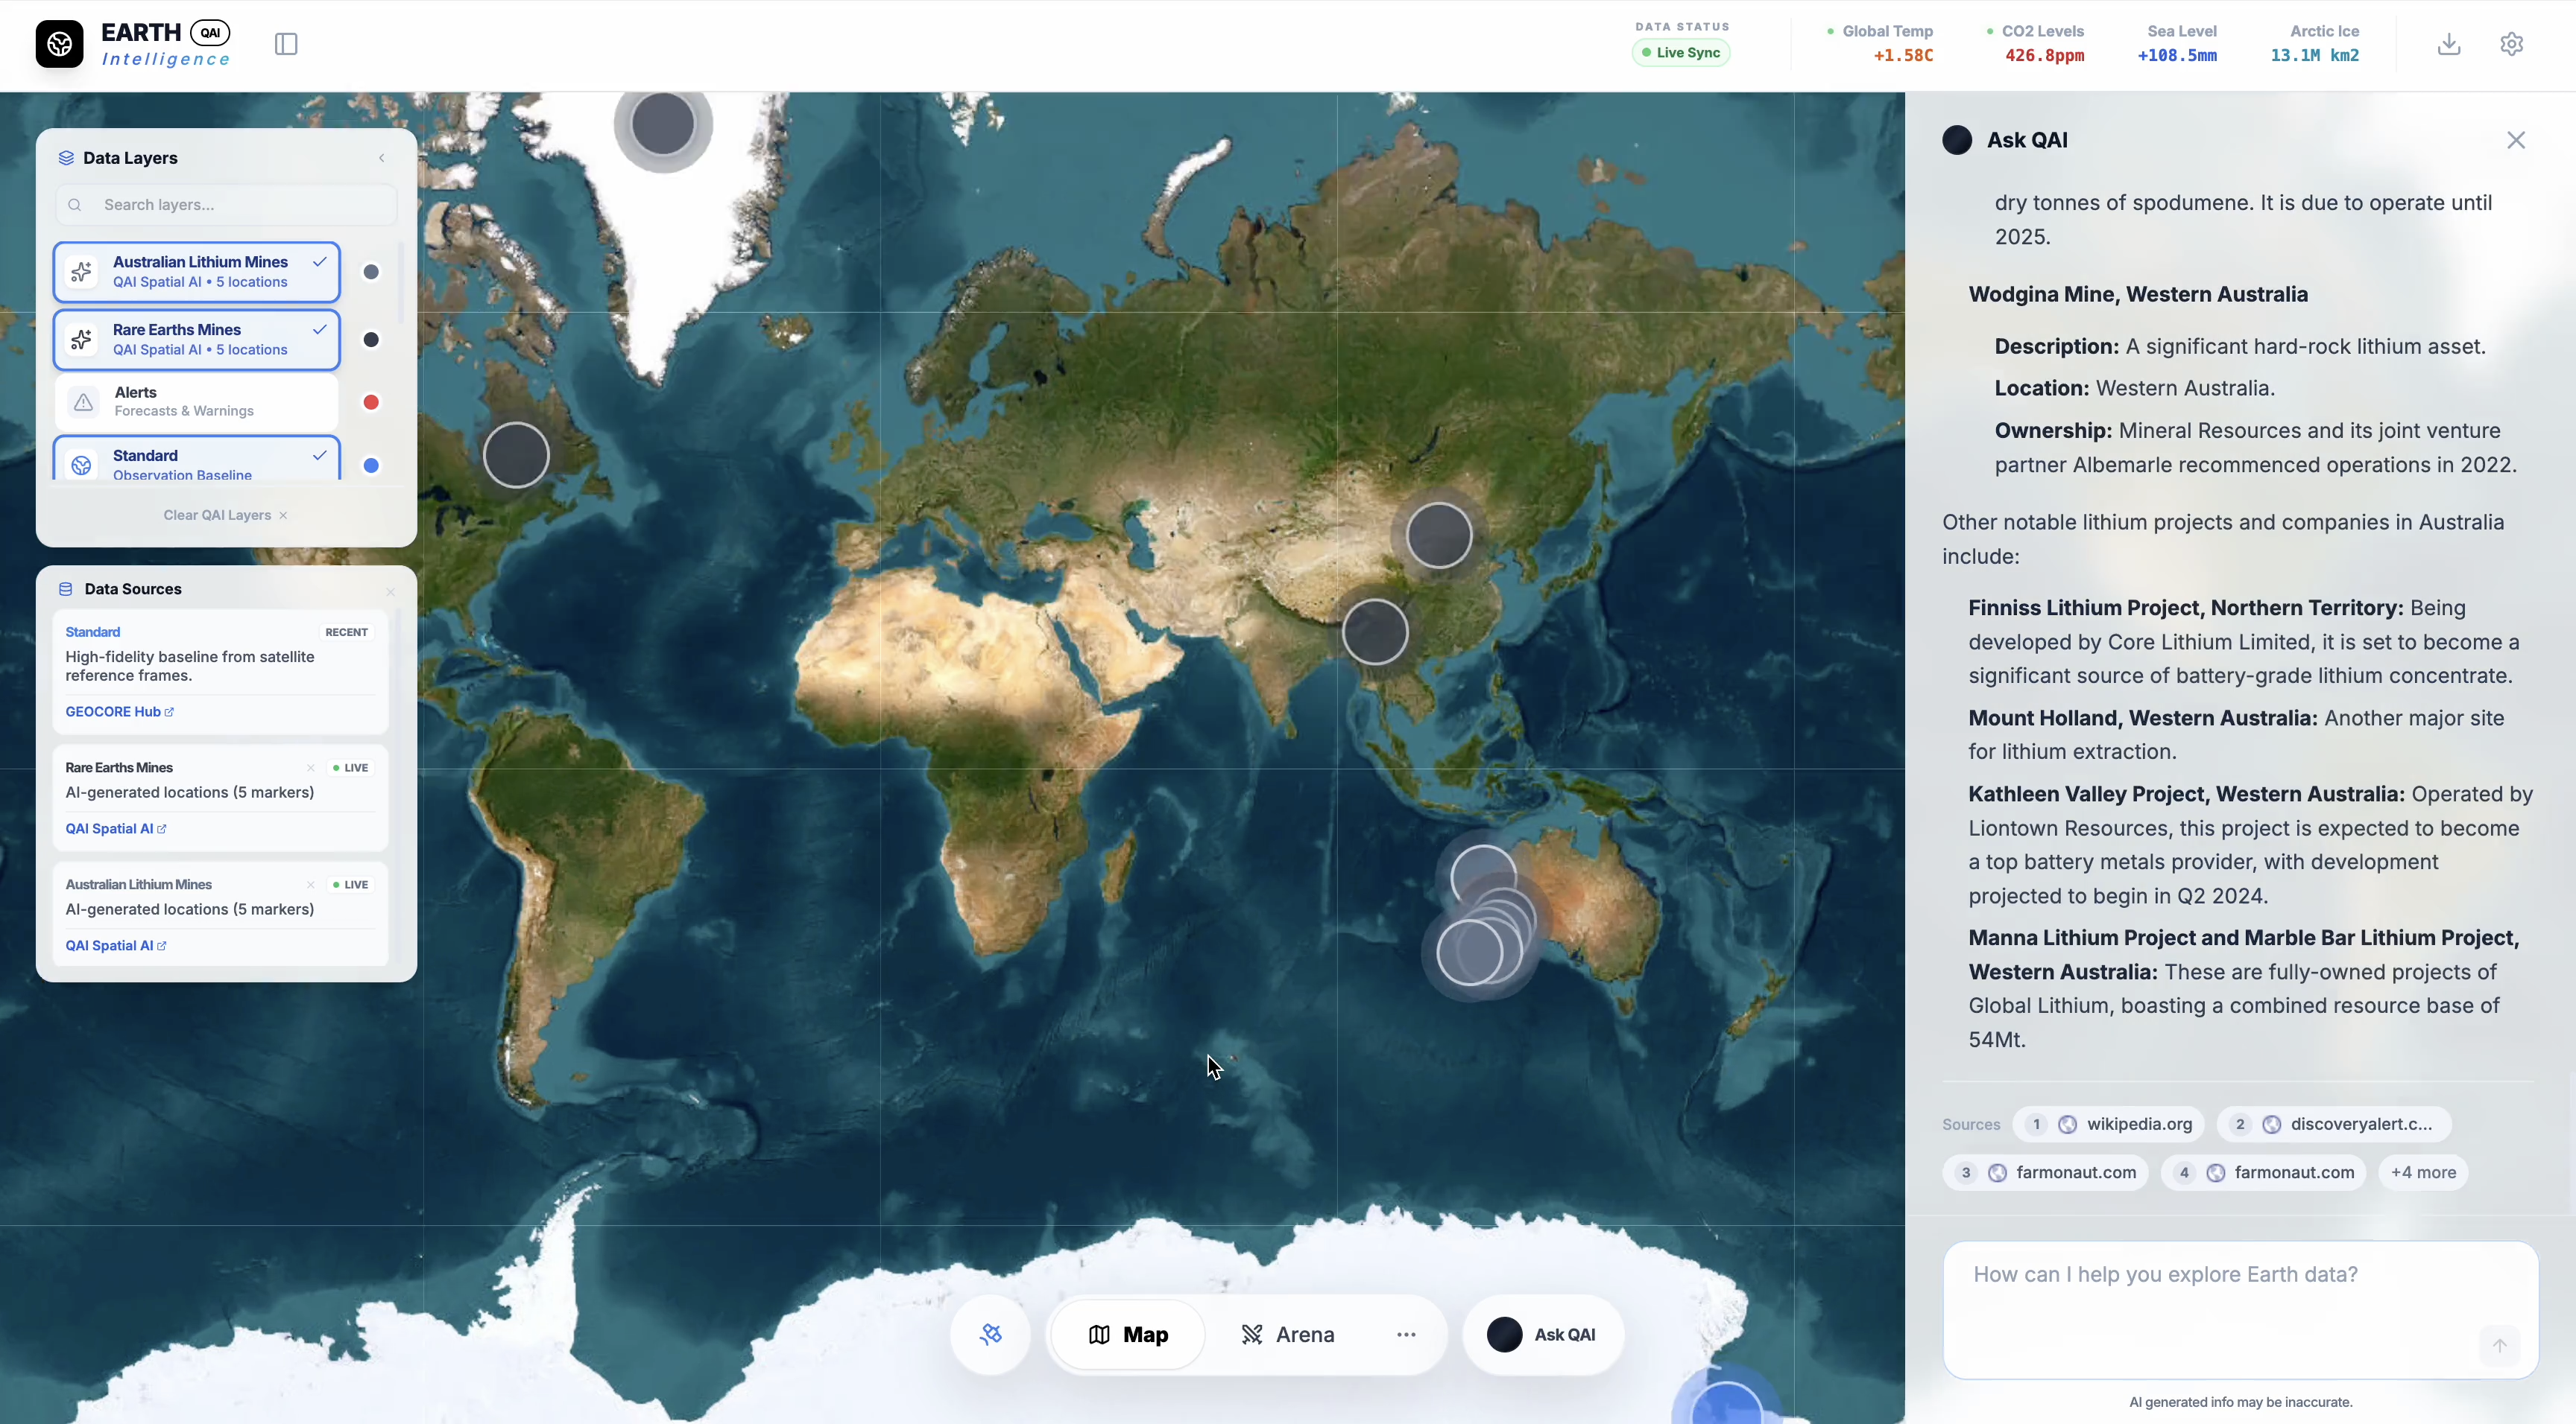Click the blue Standard layer color dot
The width and height of the screenshot is (2576, 1424).
point(371,465)
